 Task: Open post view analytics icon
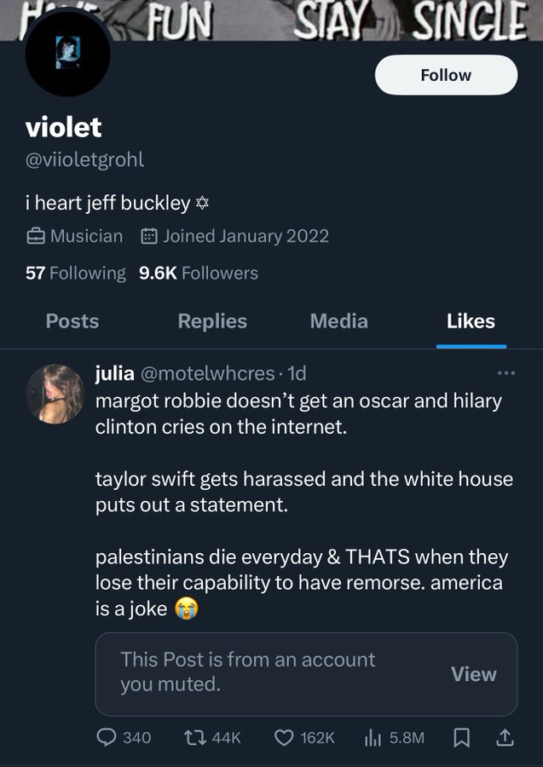373,737
